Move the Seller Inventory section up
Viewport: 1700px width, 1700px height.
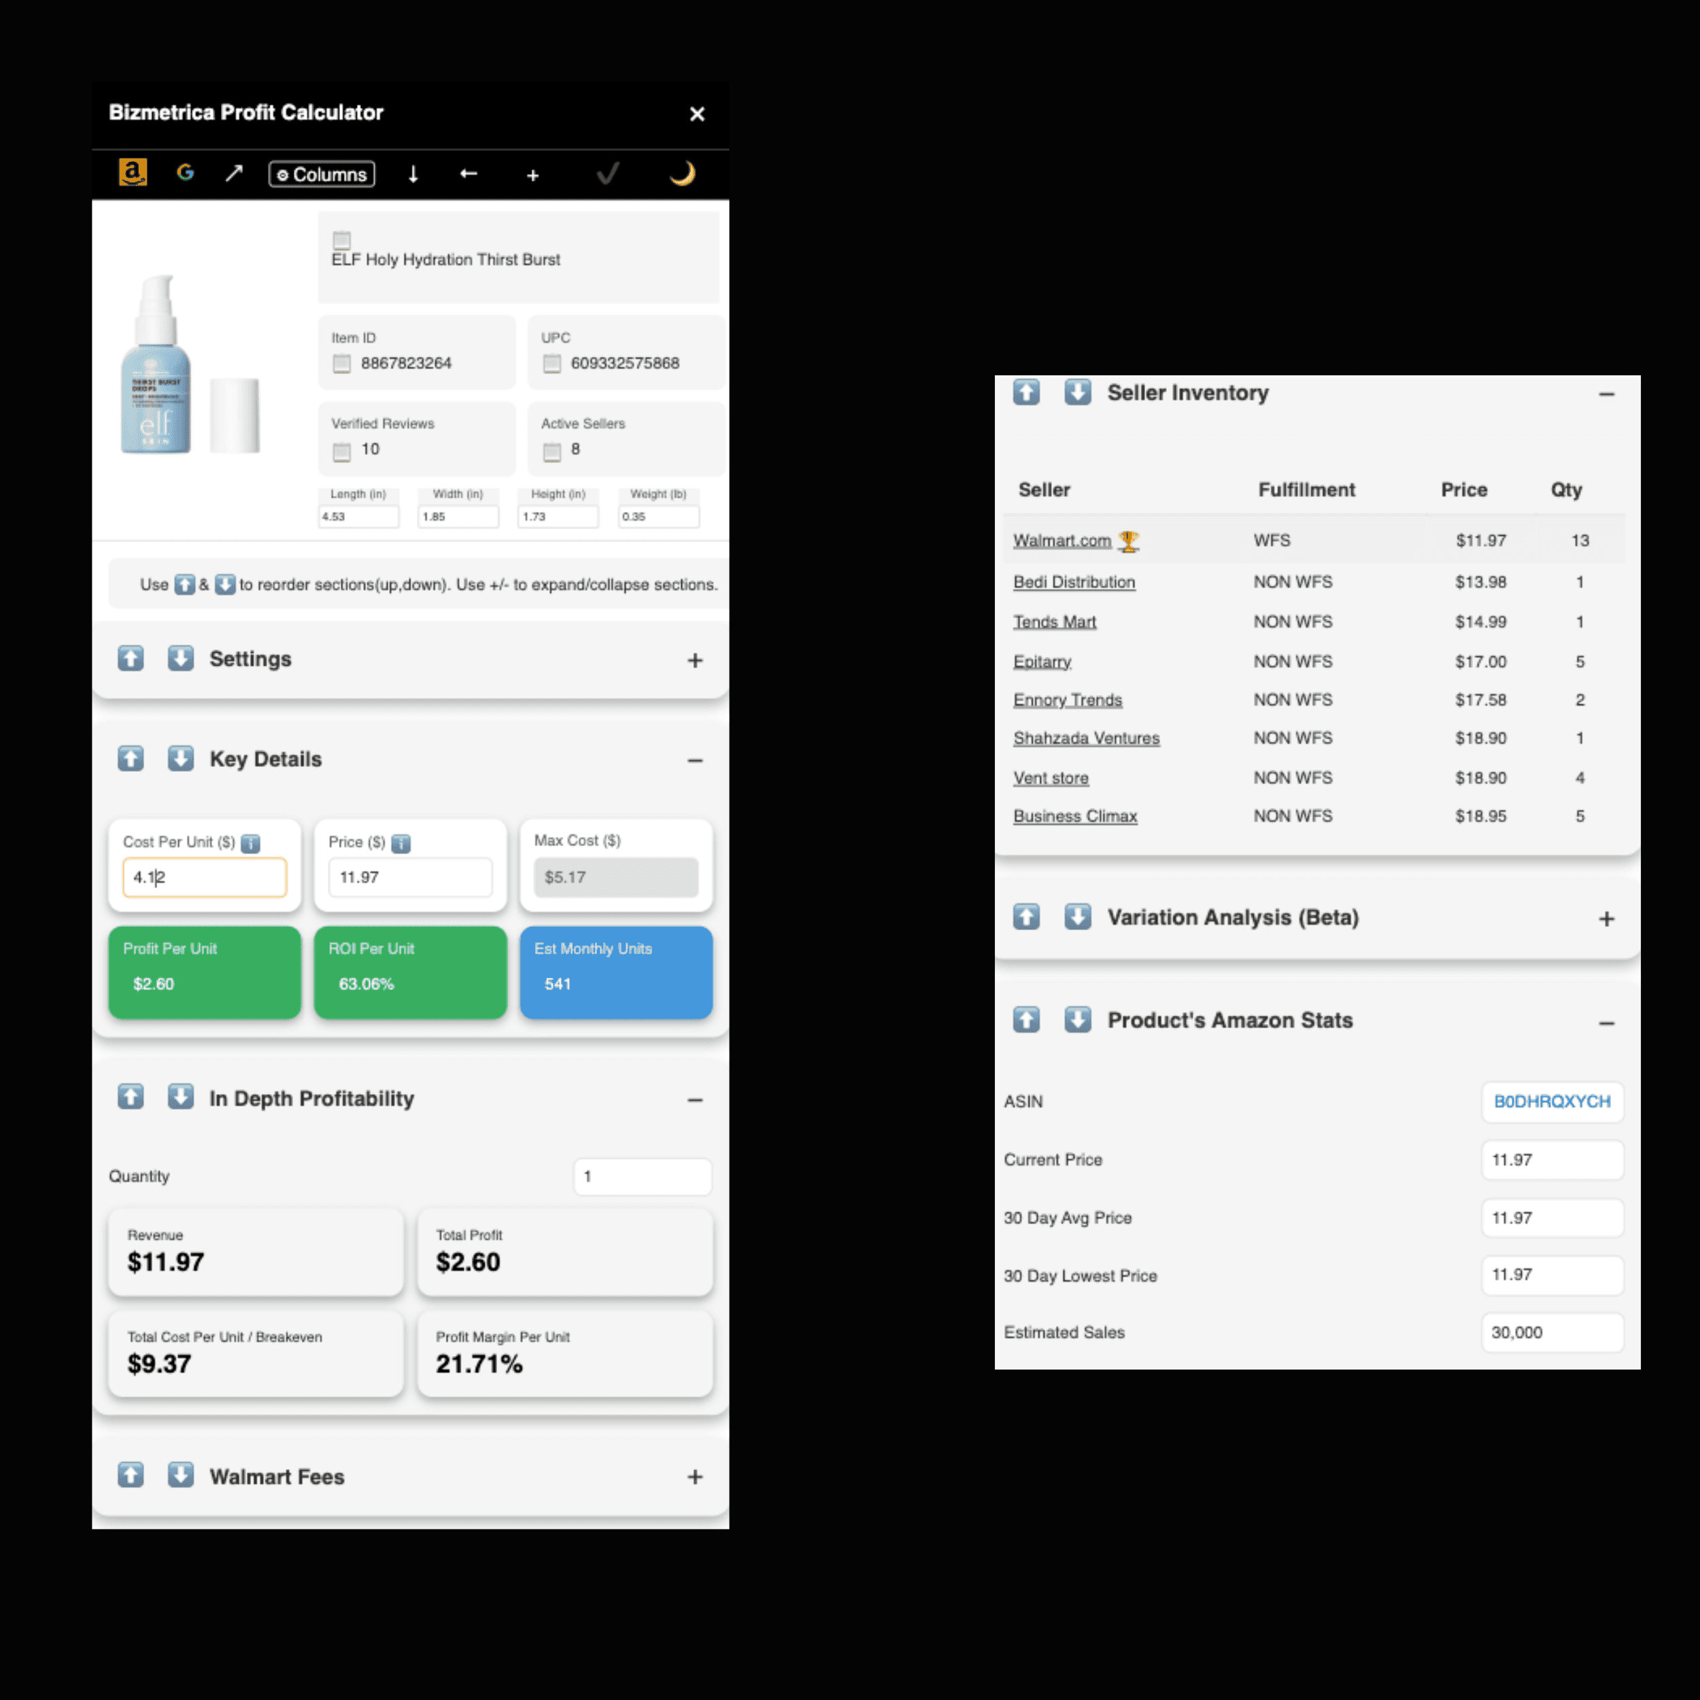[x=1026, y=392]
